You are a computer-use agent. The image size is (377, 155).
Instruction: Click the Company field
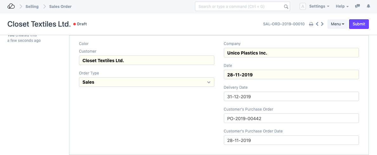pyautogui.click(x=291, y=53)
